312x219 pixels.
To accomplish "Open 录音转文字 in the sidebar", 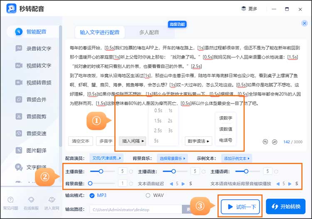I will pyautogui.click(x=33, y=49).
